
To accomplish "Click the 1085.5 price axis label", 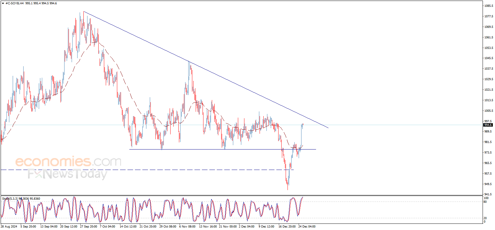I will pos(489,6).
